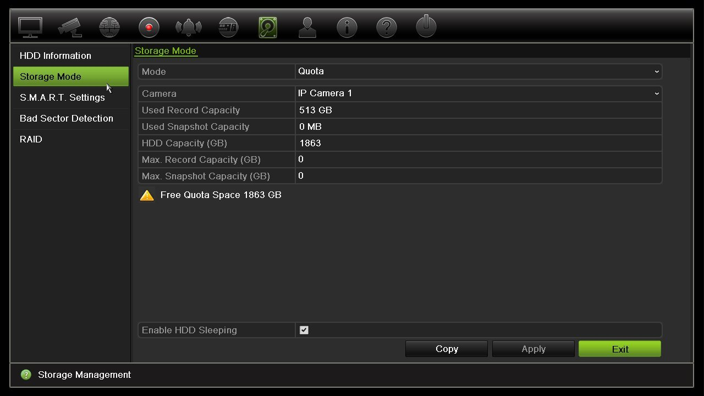Click the Enable HDD Sleeping label
This screenshot has width=704, height=396.
pos(189,330)
